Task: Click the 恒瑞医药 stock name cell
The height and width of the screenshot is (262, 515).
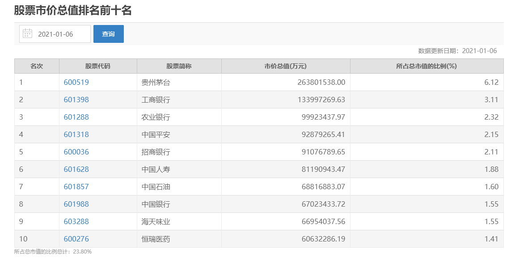Action: click(x=156, y=239)
